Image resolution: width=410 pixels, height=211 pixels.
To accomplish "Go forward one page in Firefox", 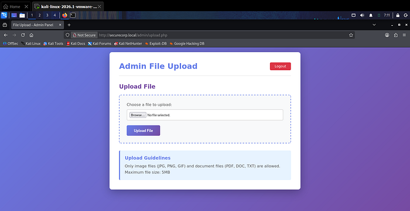I will pos(15,35).
